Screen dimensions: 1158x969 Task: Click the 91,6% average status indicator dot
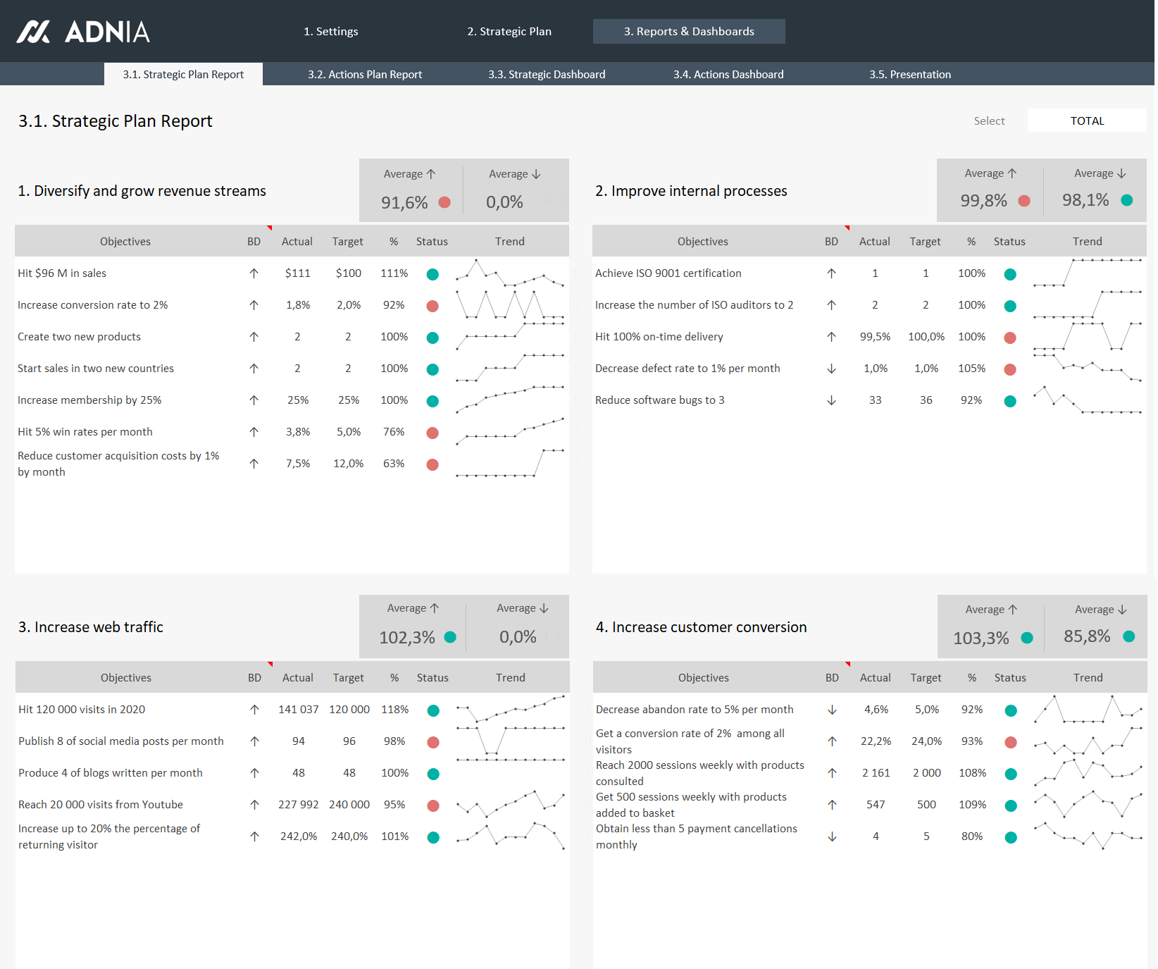click(x=444, y=202)
